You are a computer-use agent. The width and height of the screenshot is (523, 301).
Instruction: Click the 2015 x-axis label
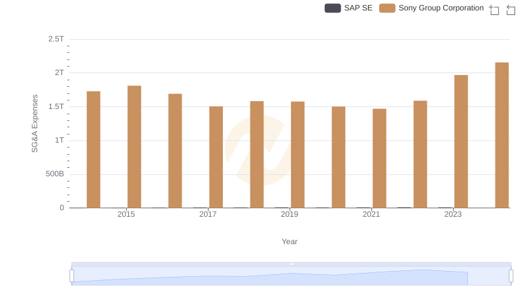126,214
